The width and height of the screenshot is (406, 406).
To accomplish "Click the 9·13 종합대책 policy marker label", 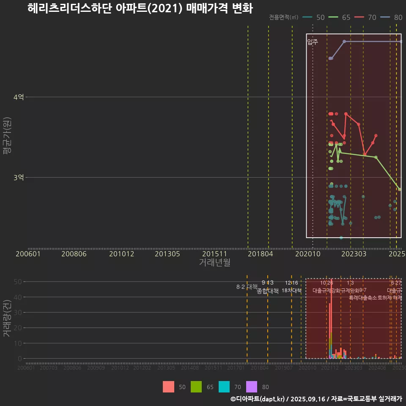I will pos(267,287).
